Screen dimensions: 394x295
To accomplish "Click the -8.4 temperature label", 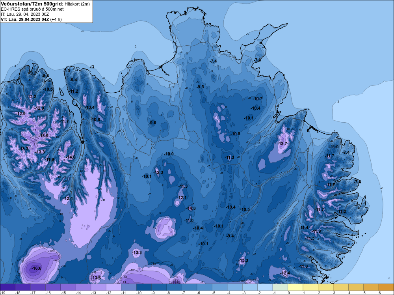I will point(45,76).
